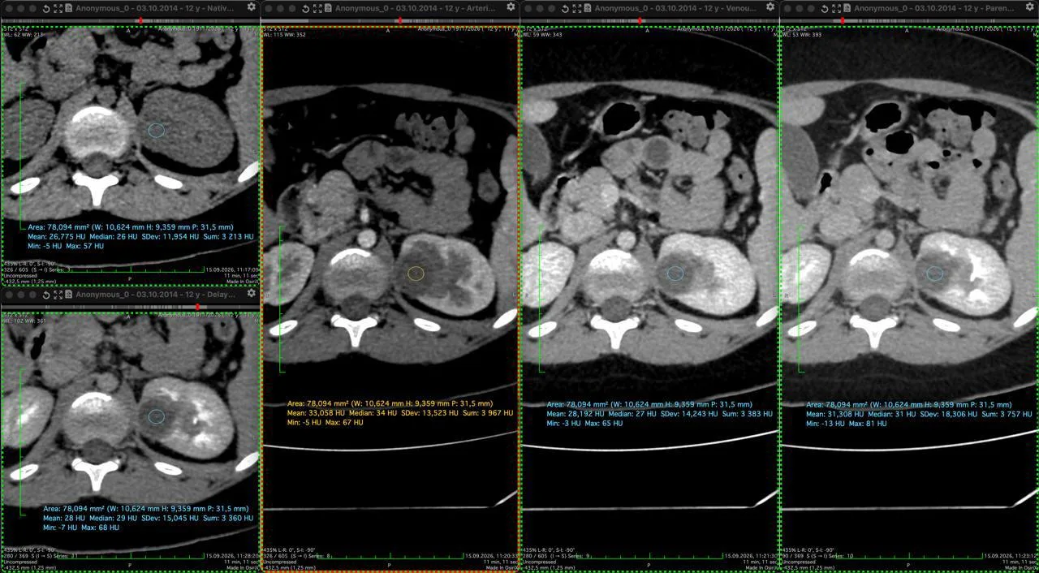Click the reset icon in the Arterial window

[x=306, y=8]
